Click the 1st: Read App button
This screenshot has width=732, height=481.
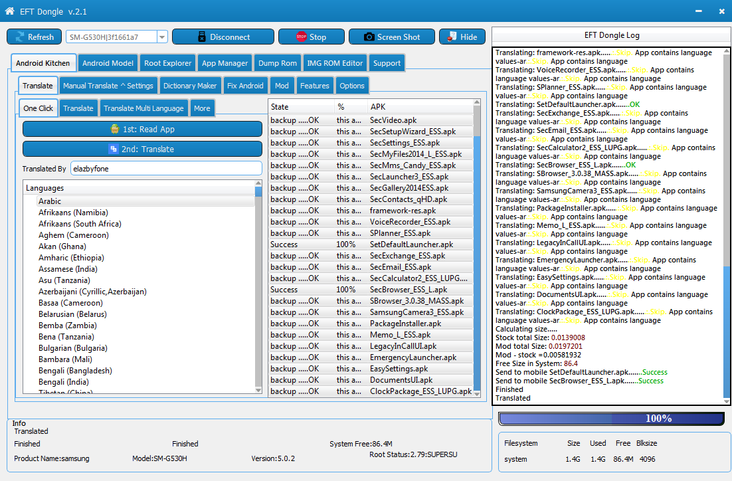tap(142, 129)
